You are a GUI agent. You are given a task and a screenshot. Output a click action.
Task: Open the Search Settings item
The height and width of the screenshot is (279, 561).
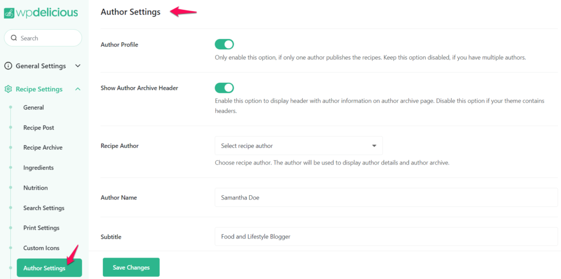[x=44, y=208]
